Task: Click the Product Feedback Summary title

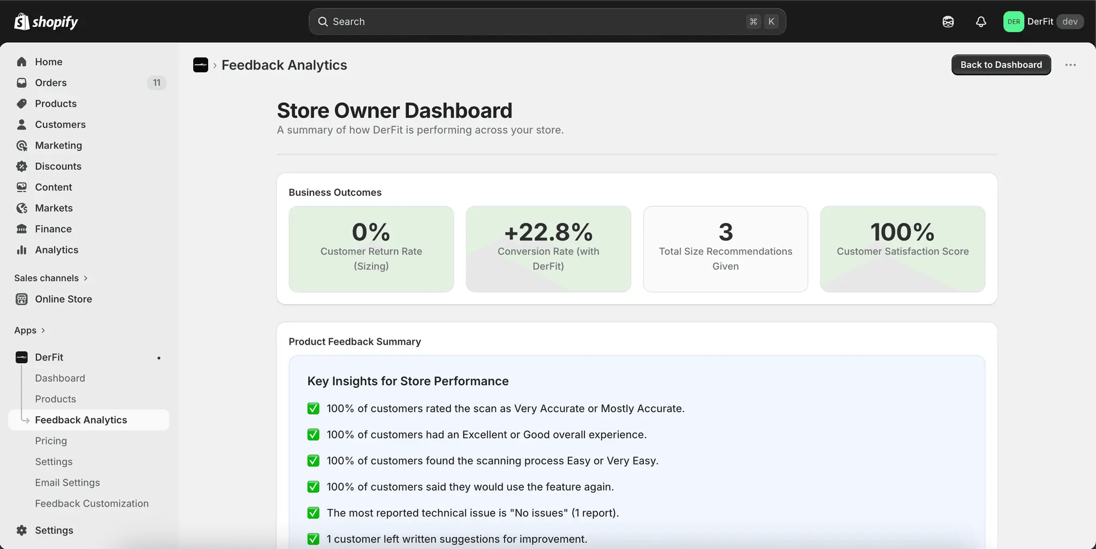Action: (x=355, y=341)
